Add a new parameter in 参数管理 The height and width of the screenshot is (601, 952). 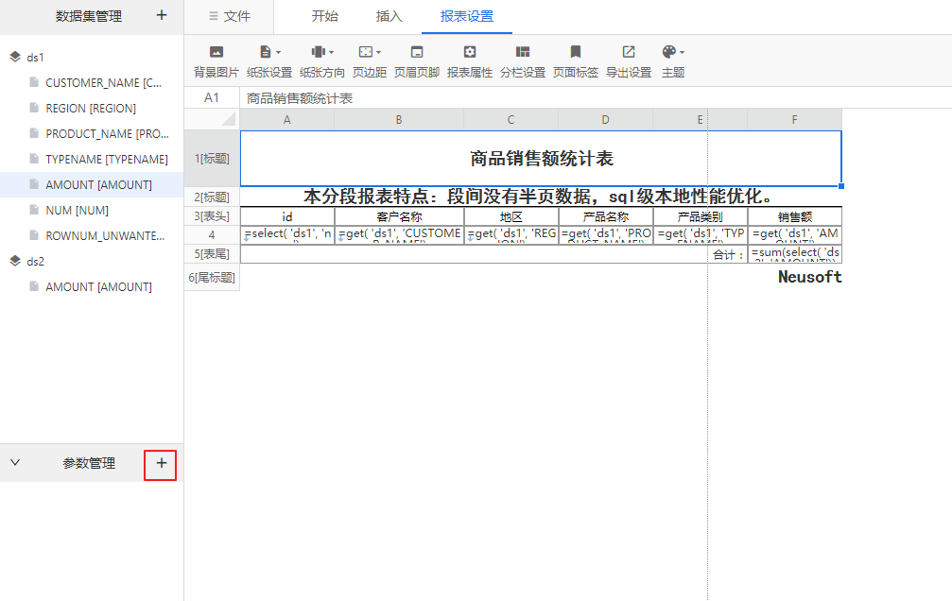161,463
